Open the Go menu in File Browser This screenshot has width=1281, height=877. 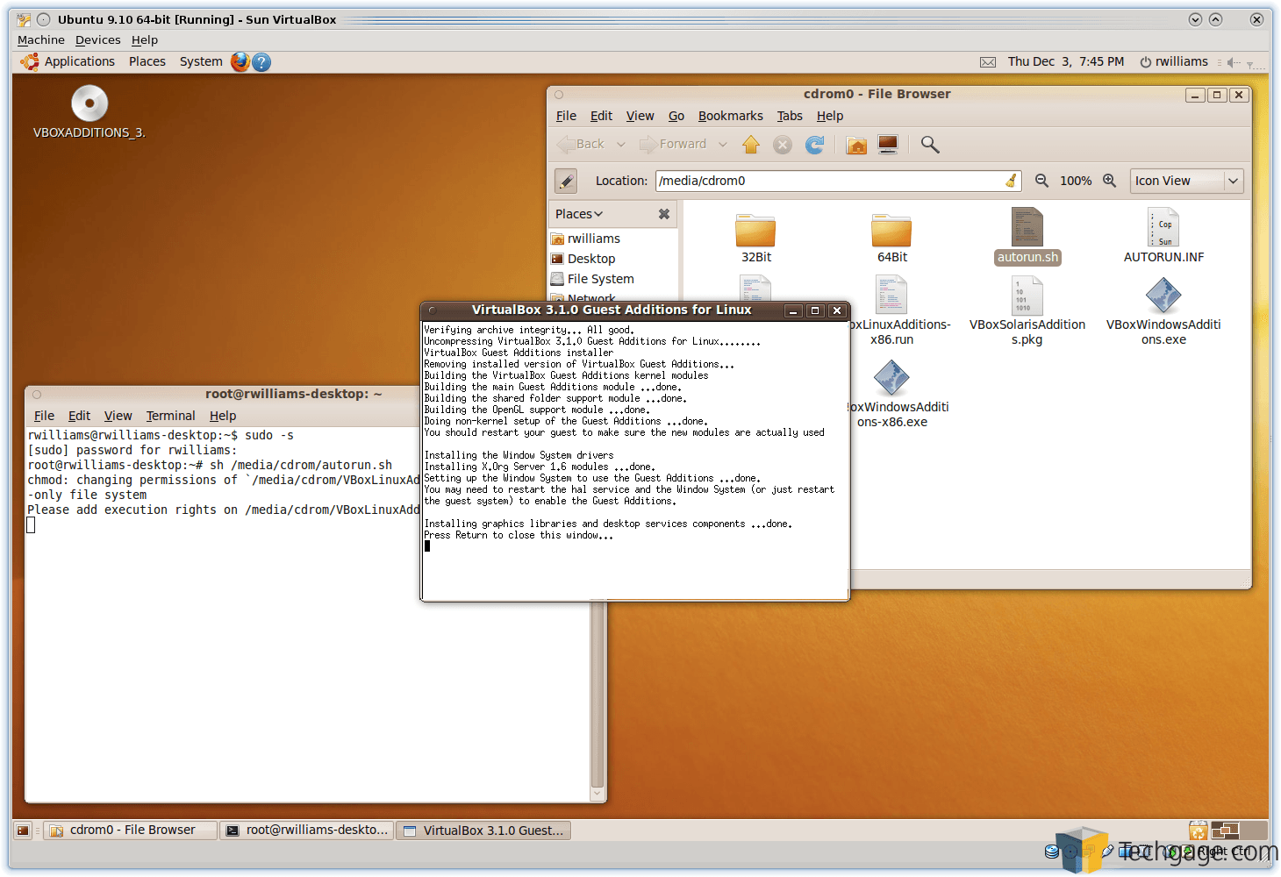[x=676, y=116]
